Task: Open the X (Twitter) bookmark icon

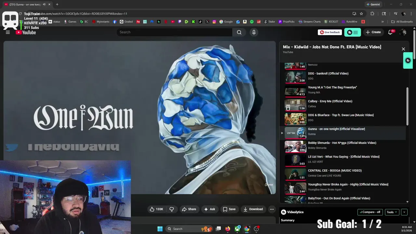Action: pos(207,22)
